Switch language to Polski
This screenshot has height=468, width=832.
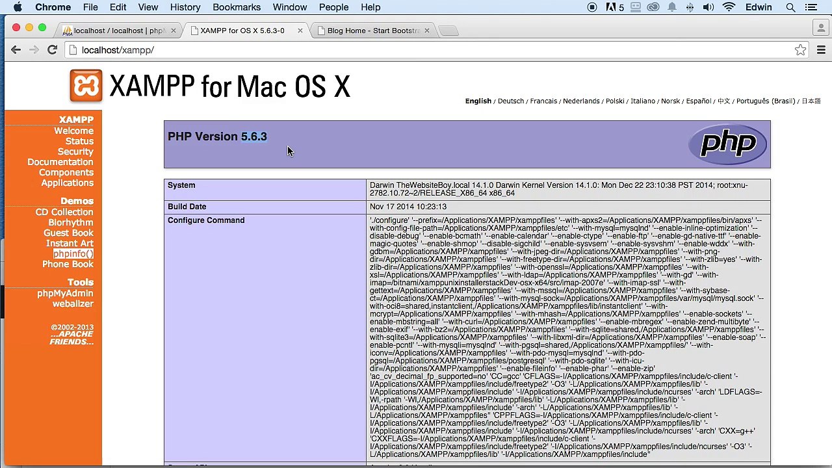615,101
